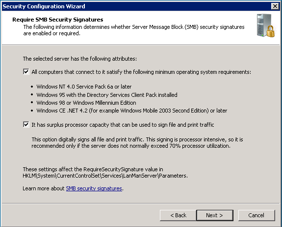Select the Windows 95 Directory Services bullet item
Screen dimensions: 282x227
pos(107,95)
